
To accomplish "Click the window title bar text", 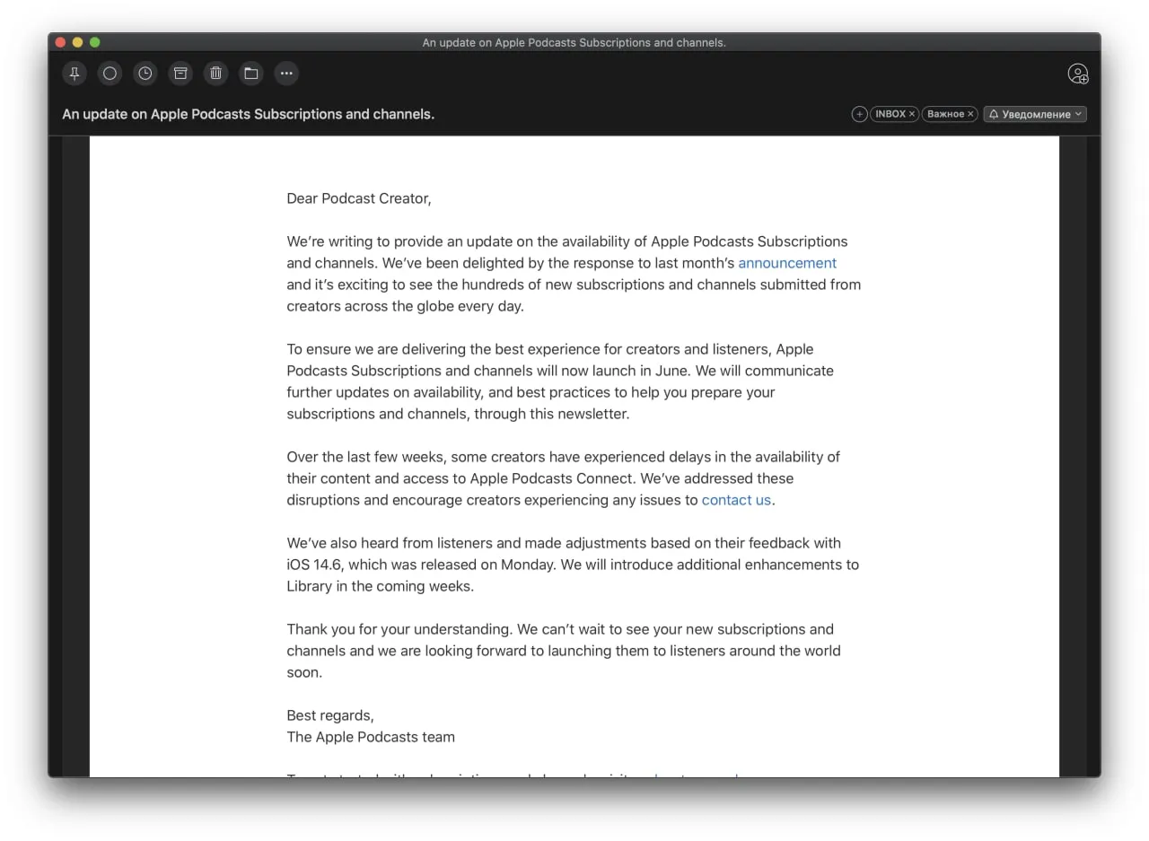I will [x=574, y=42].
